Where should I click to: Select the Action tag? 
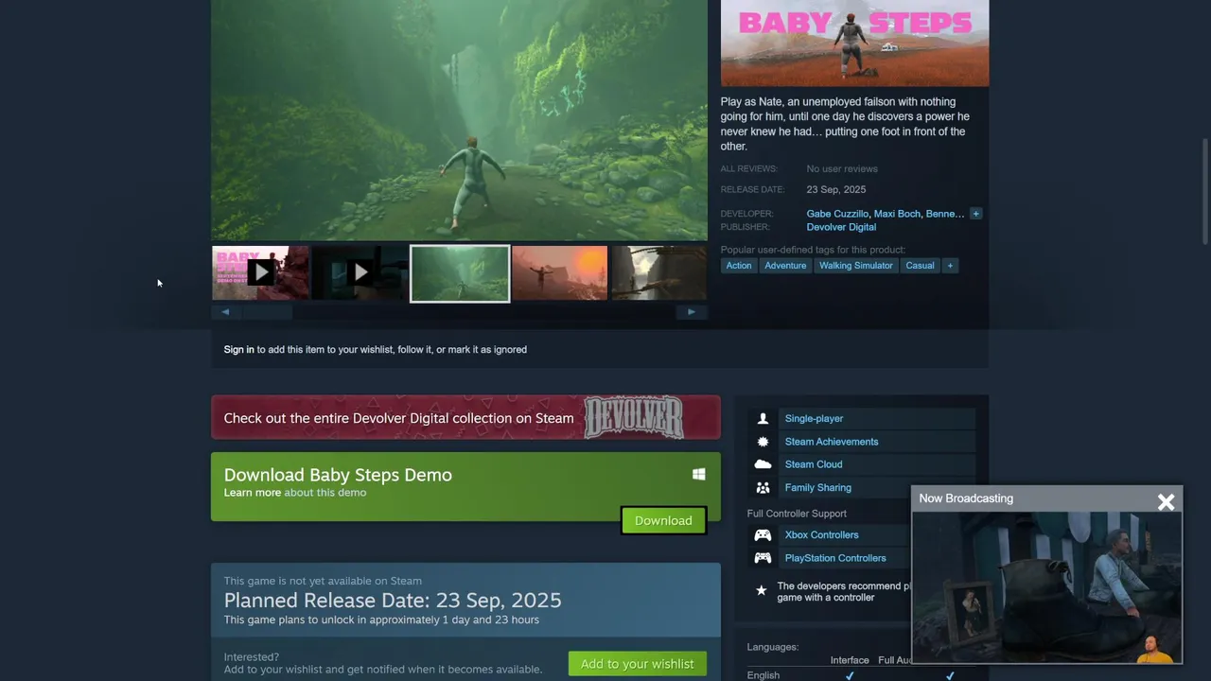tap(739, 266)
